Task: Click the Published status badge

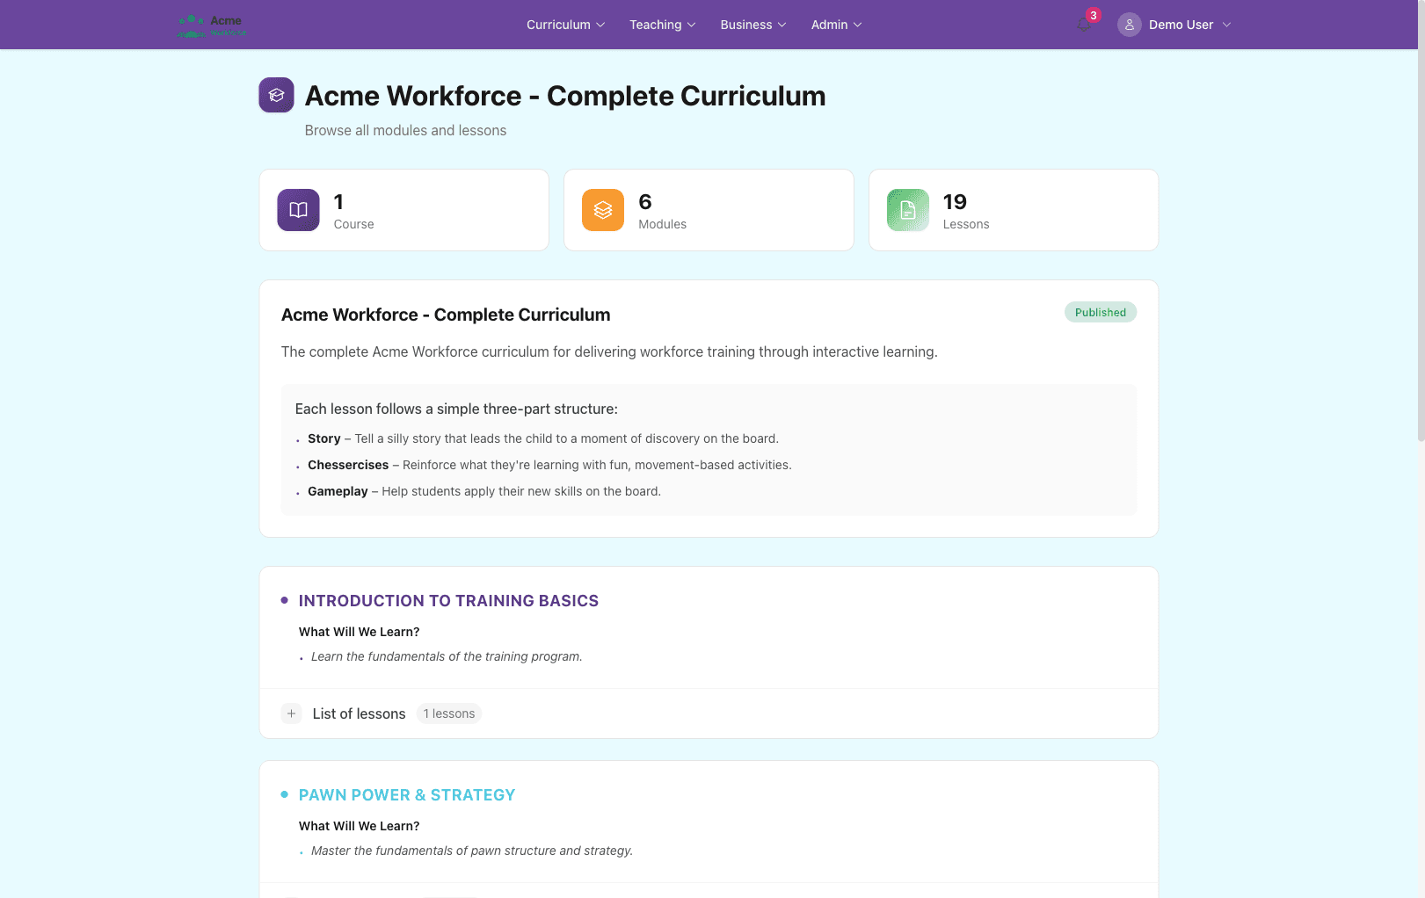Action: (1100, 312)
